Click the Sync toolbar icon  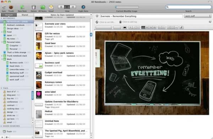pyautogui.click(x=4, y=7)
